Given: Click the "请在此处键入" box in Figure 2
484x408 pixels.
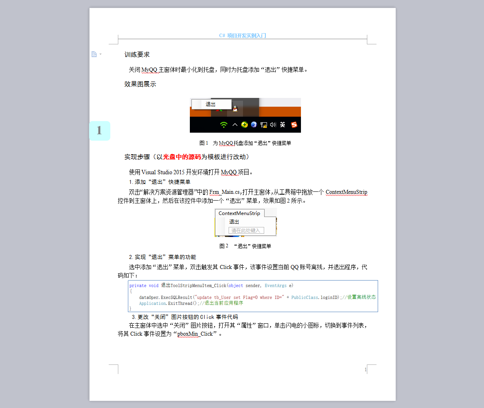Looking at the screenshot, I should tap(246, 231).
